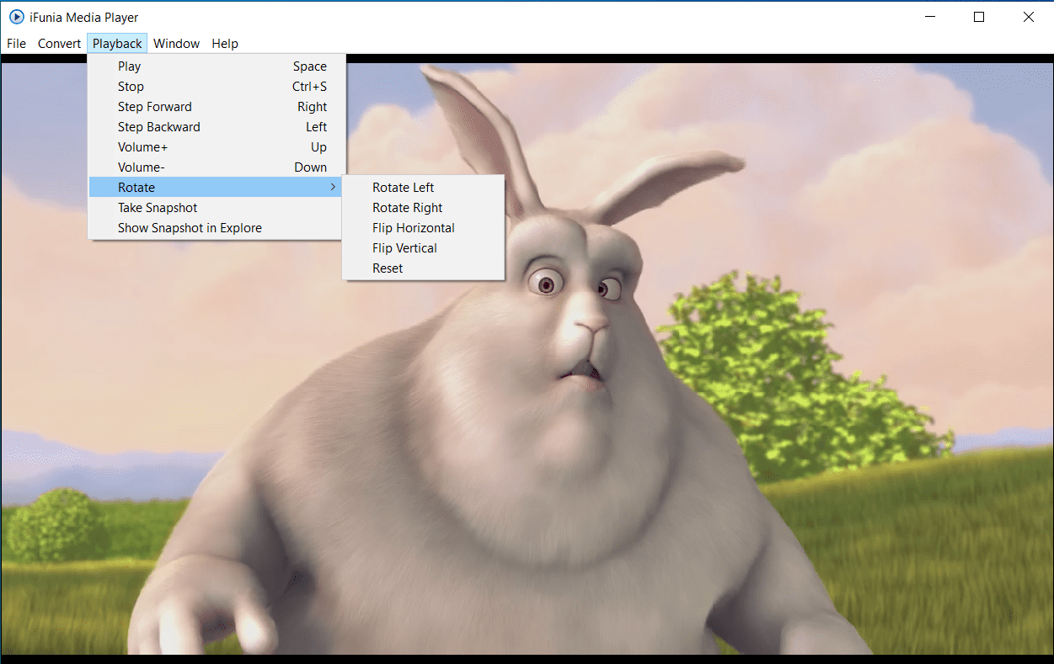
Task: Choose Step Backward
Action: (x=215, y=127)
